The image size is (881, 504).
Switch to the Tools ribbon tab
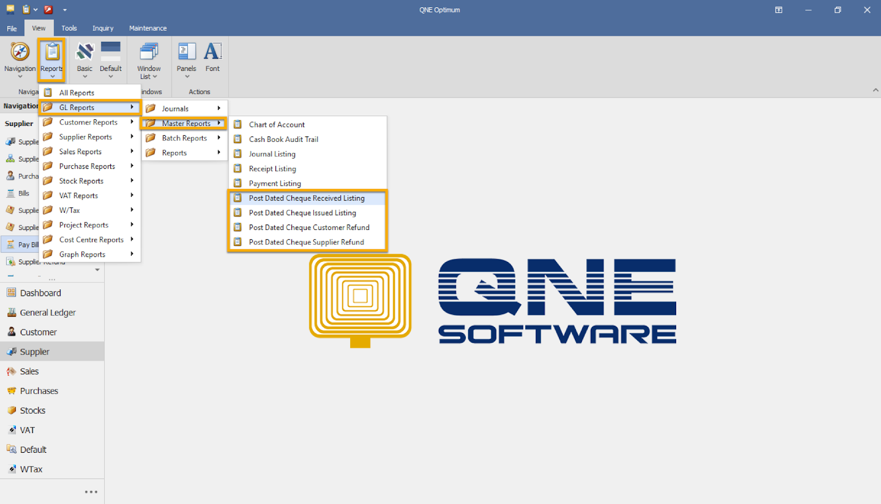point(69,28)
